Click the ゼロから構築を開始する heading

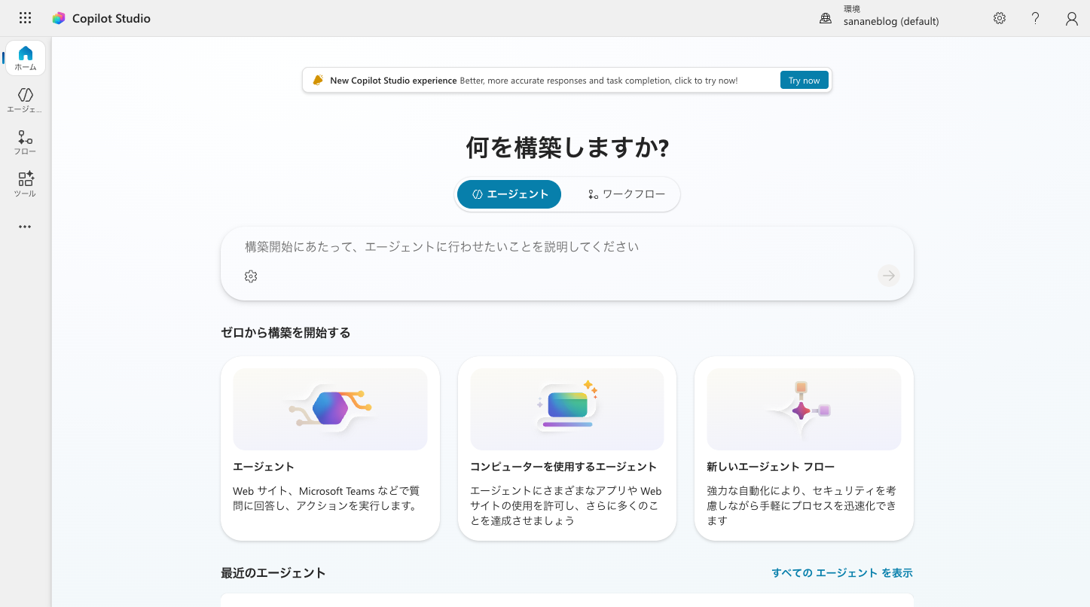[285, 333]
